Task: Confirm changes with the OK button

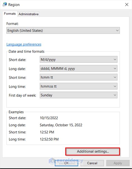Action: pyautogui.click(x=67, y=163)
